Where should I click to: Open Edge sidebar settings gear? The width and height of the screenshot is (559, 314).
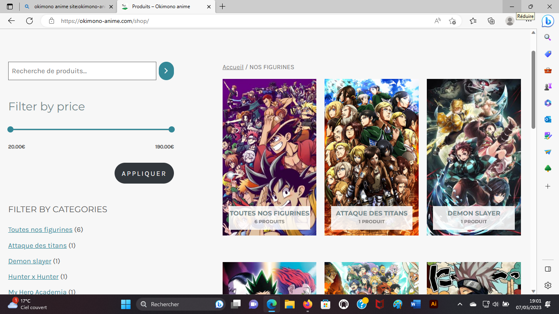(548, 285)
